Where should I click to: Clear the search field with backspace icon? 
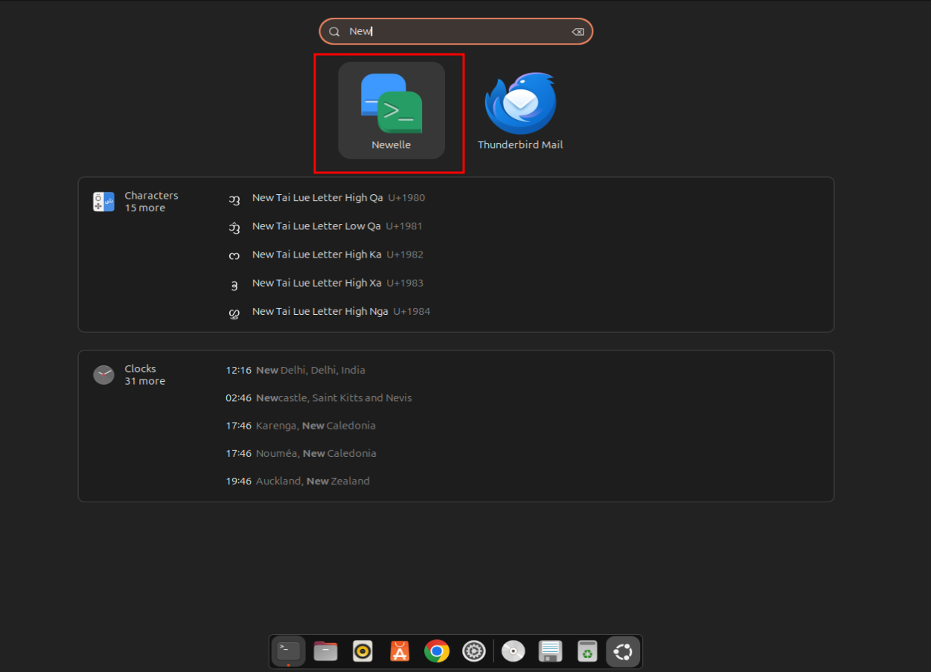pyautogui.click(x=578, y=31)
